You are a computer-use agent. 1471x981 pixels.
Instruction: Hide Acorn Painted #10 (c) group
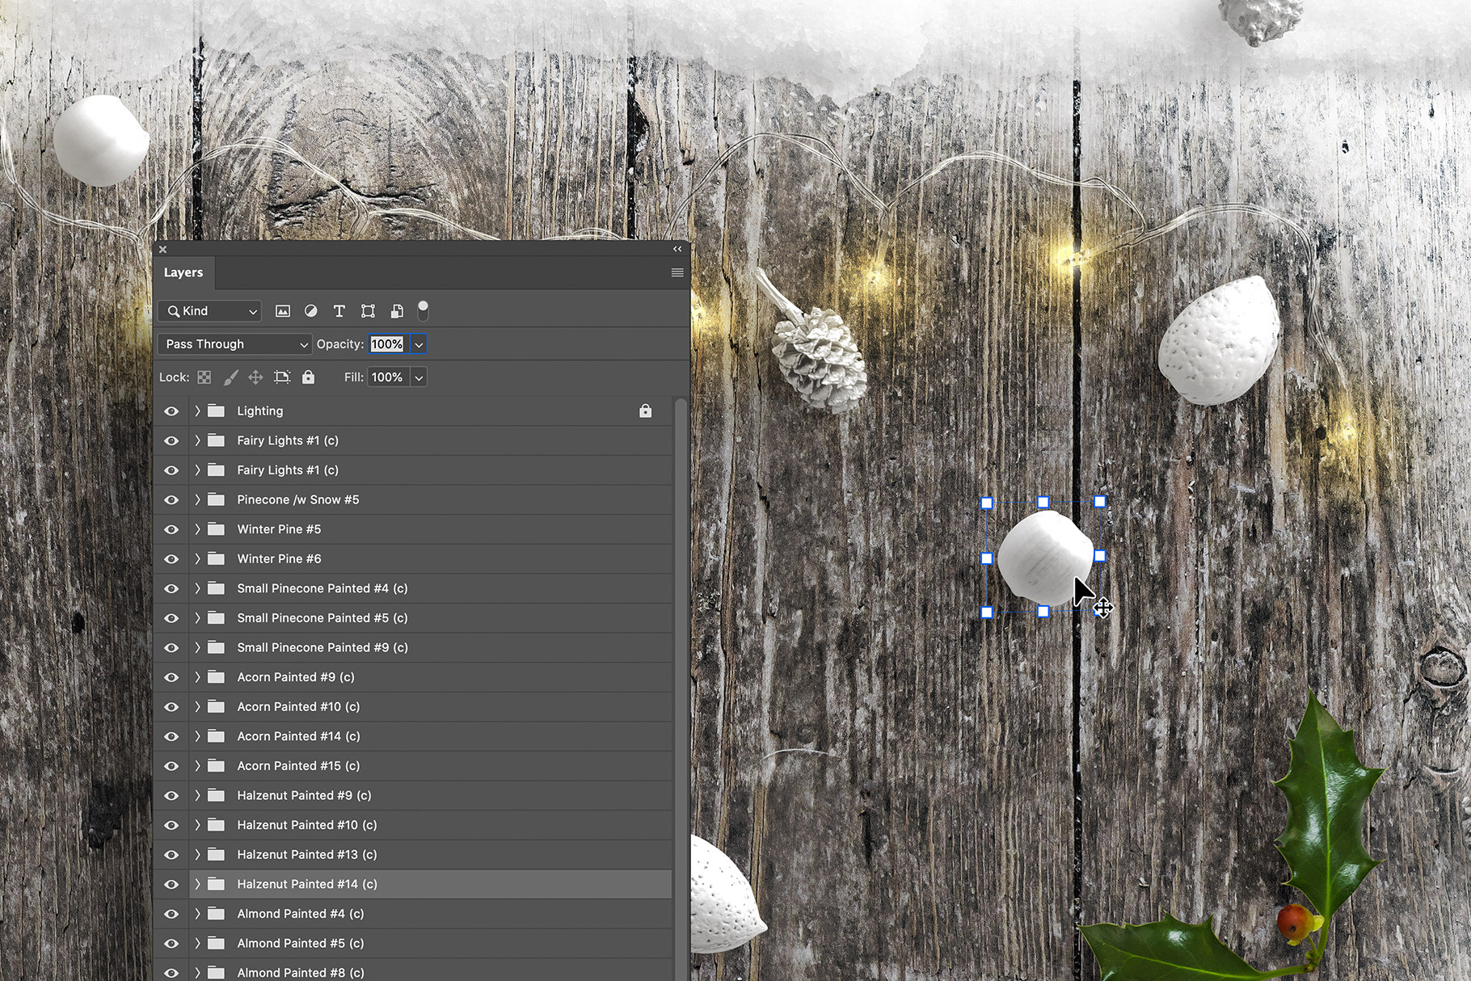coord(171,707)
